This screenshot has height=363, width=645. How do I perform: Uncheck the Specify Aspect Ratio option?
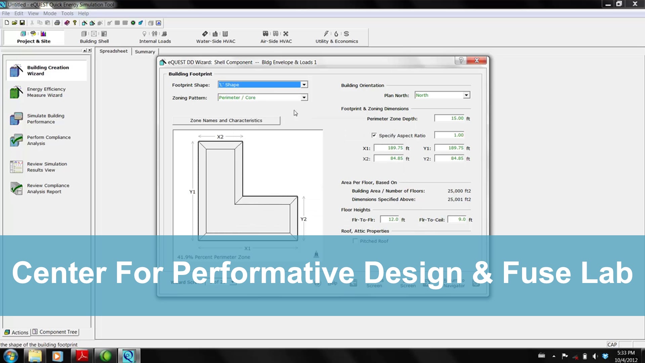click(x=374, y=135)
